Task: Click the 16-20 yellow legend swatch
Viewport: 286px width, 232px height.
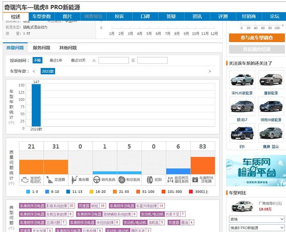Action: click(x=92, y=192)
